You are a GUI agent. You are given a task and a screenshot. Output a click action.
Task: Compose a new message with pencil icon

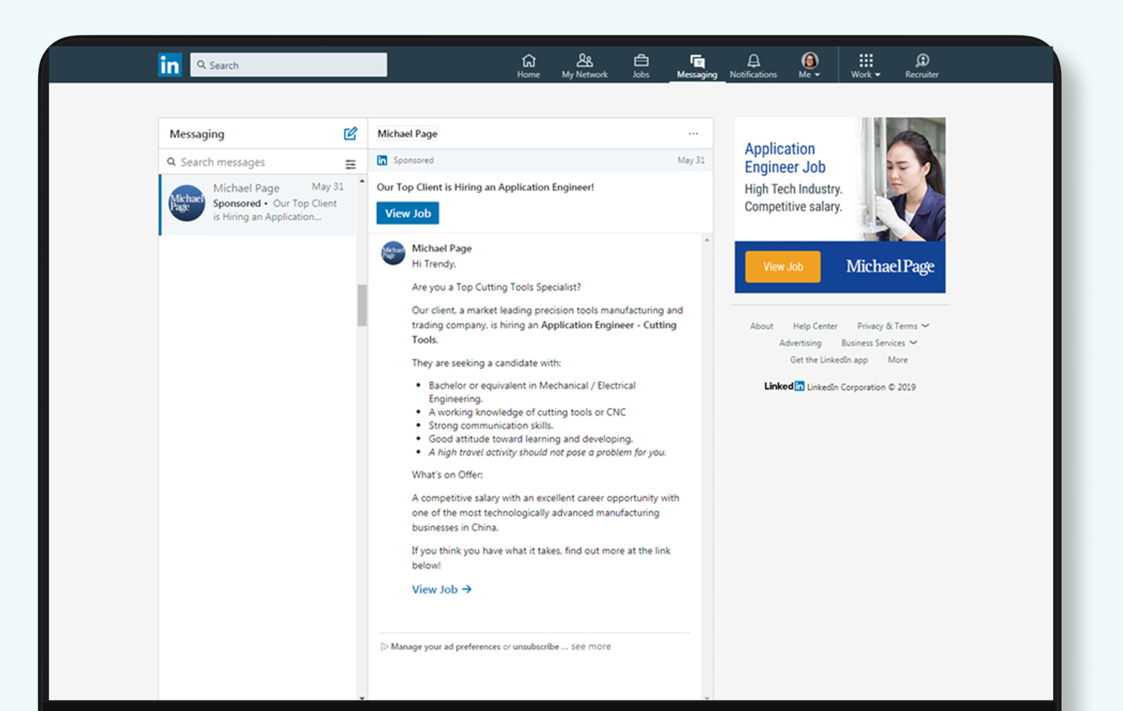click(350, 133)
